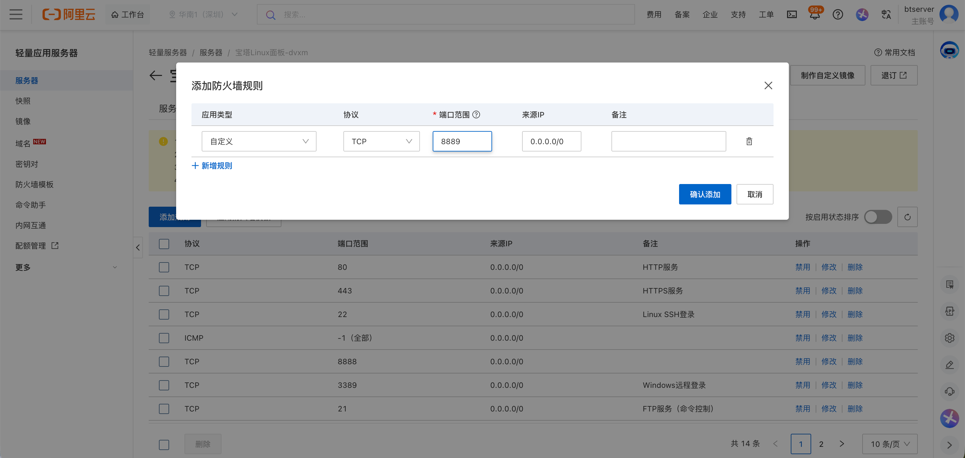Click the trash icon to delete rule row
The width and height of the screenshot is (965, 458).
749,141
